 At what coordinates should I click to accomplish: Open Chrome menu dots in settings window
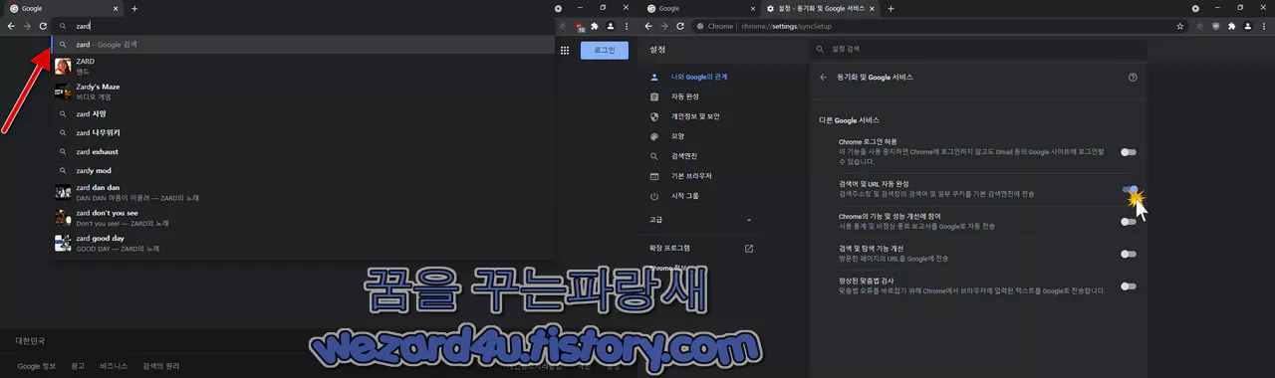click(x=1264, y=26)
